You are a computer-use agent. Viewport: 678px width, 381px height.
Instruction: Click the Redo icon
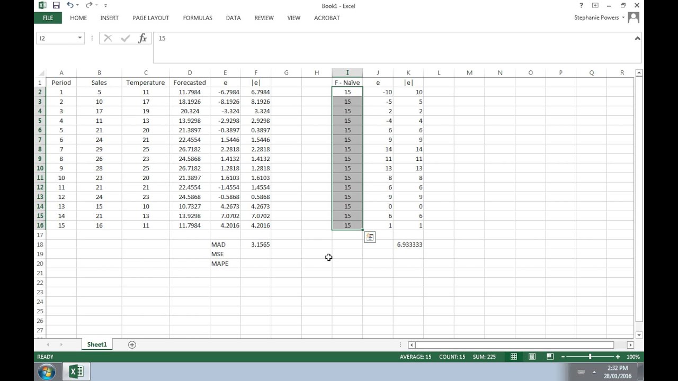coord(90,5)
